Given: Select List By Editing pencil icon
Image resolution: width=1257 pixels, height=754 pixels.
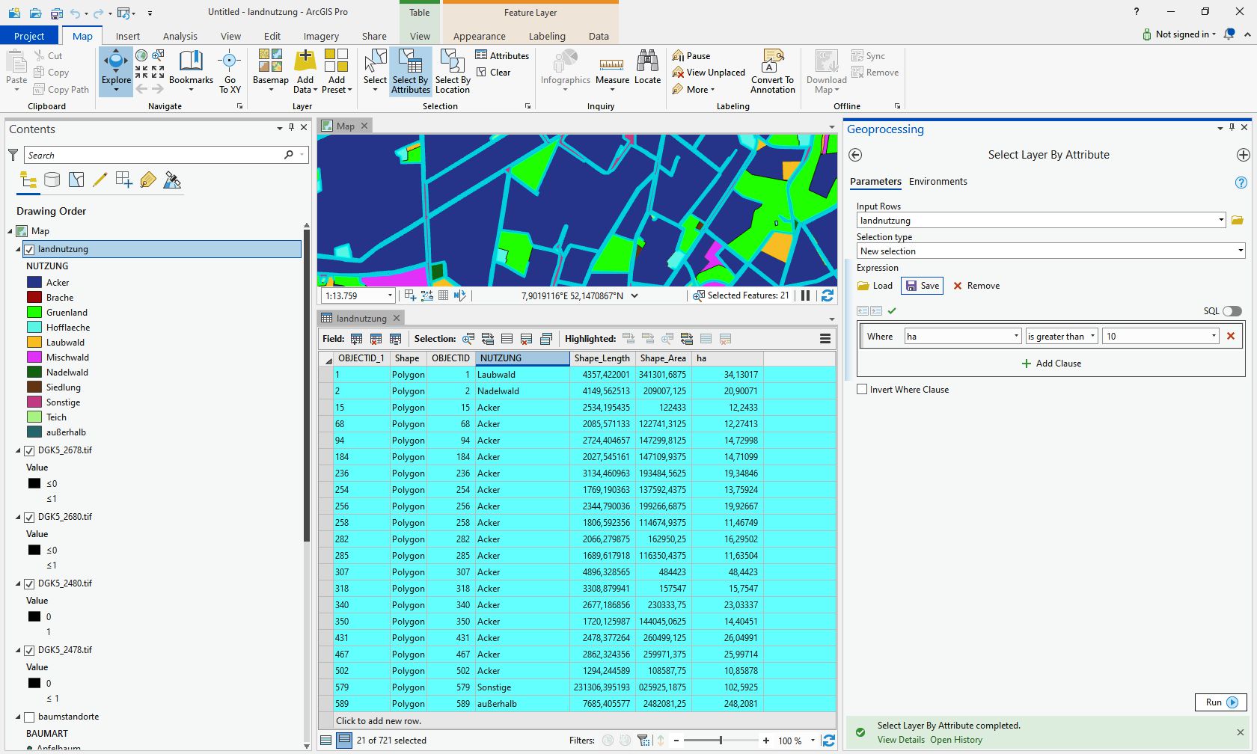Looking at the screenshot, I should coord(100,180).
